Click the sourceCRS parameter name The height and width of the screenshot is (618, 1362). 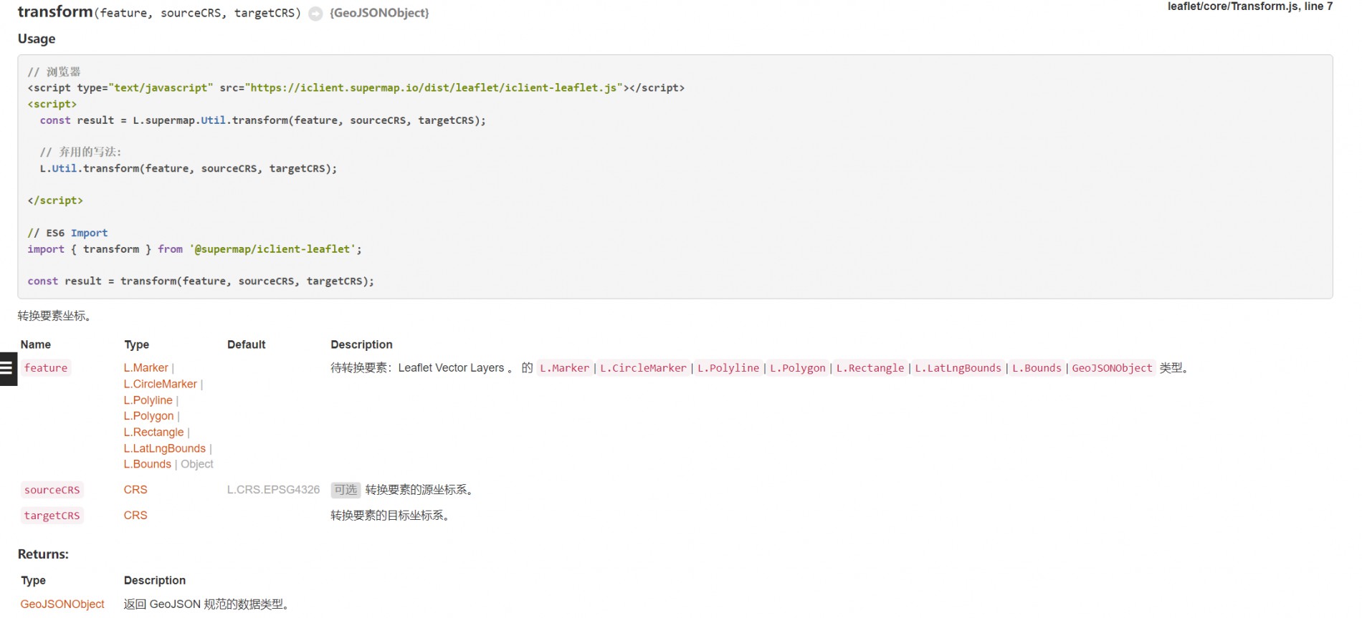point(52,490)
